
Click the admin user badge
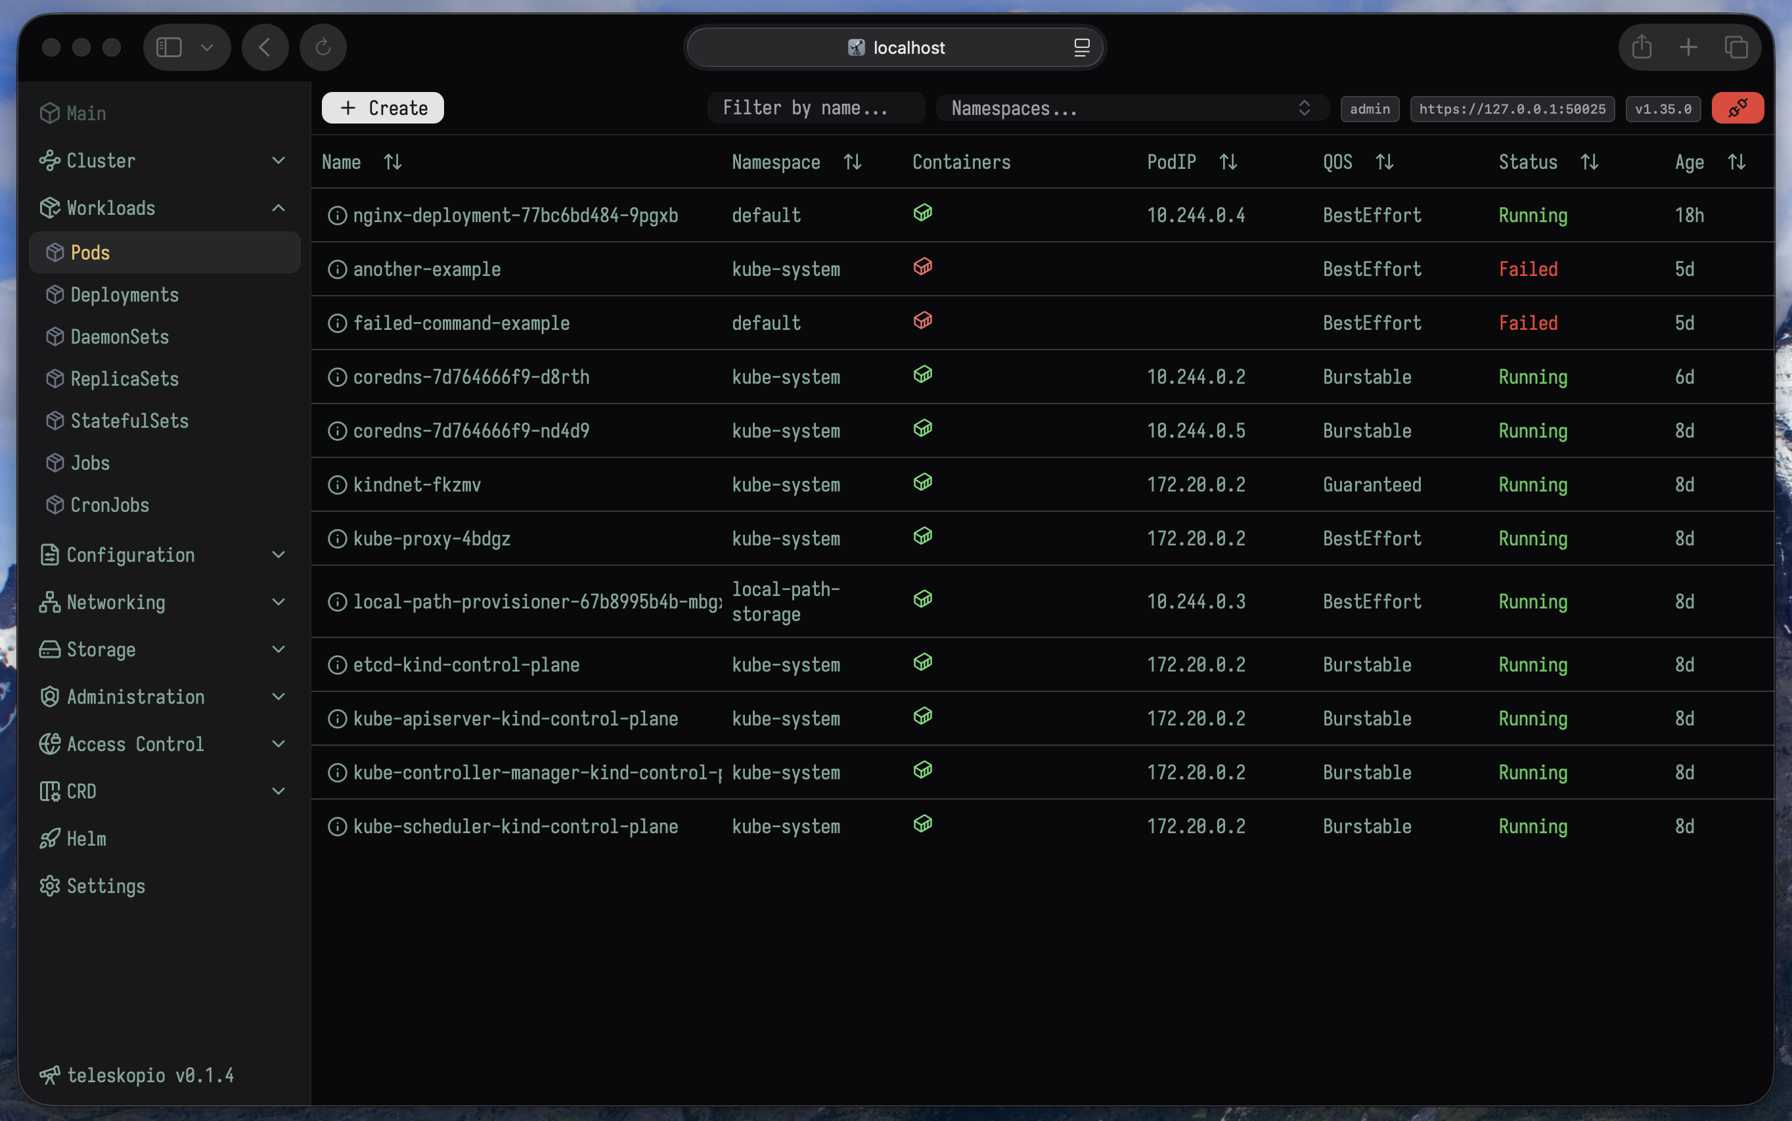pyautogui.click(x=1370, y=109)
